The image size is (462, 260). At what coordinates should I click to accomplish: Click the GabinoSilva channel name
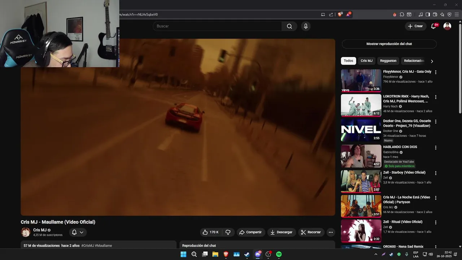point(391,152)
